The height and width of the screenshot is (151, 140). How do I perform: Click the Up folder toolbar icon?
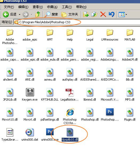tap(38, 14)
